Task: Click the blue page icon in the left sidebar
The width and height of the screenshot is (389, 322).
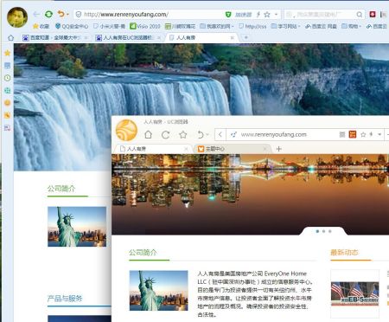Action: 8,66
